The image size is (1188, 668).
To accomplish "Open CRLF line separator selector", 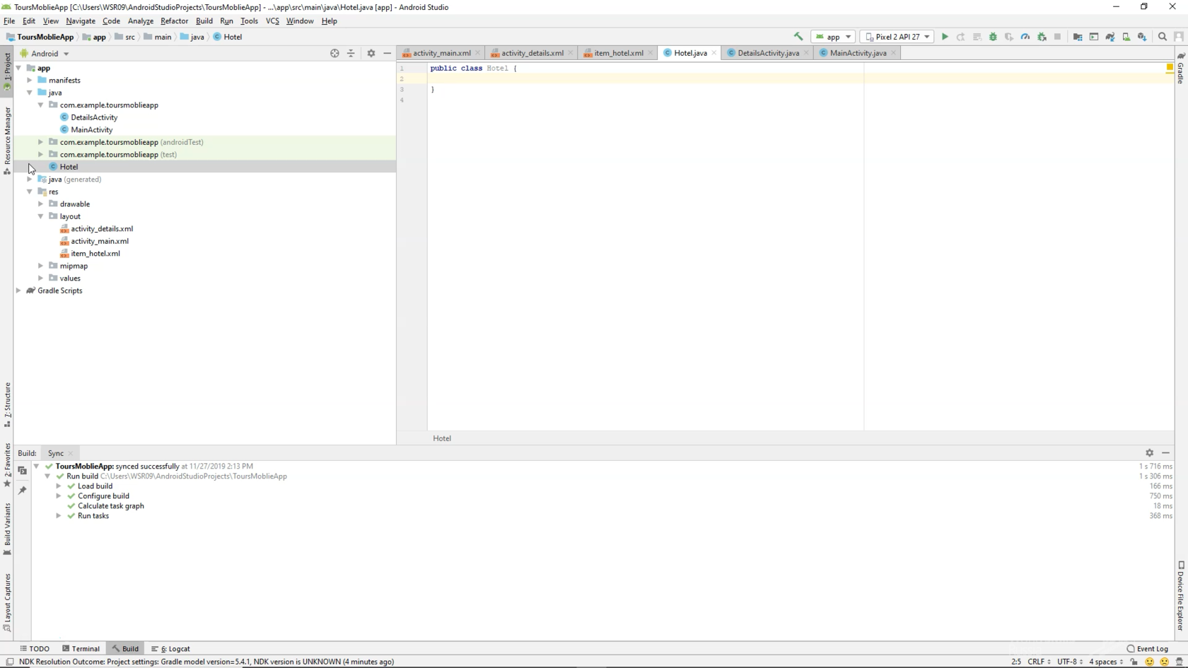I will coord(1039,662).
